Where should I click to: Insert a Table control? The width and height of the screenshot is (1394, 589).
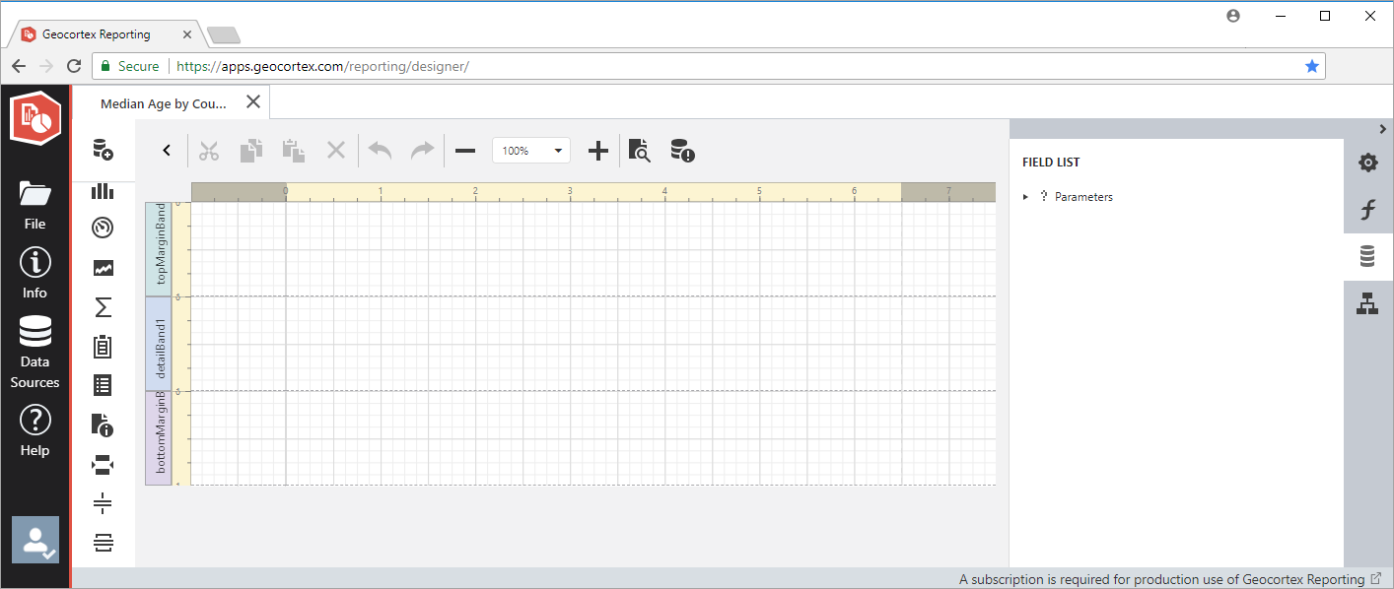[103, 385]
